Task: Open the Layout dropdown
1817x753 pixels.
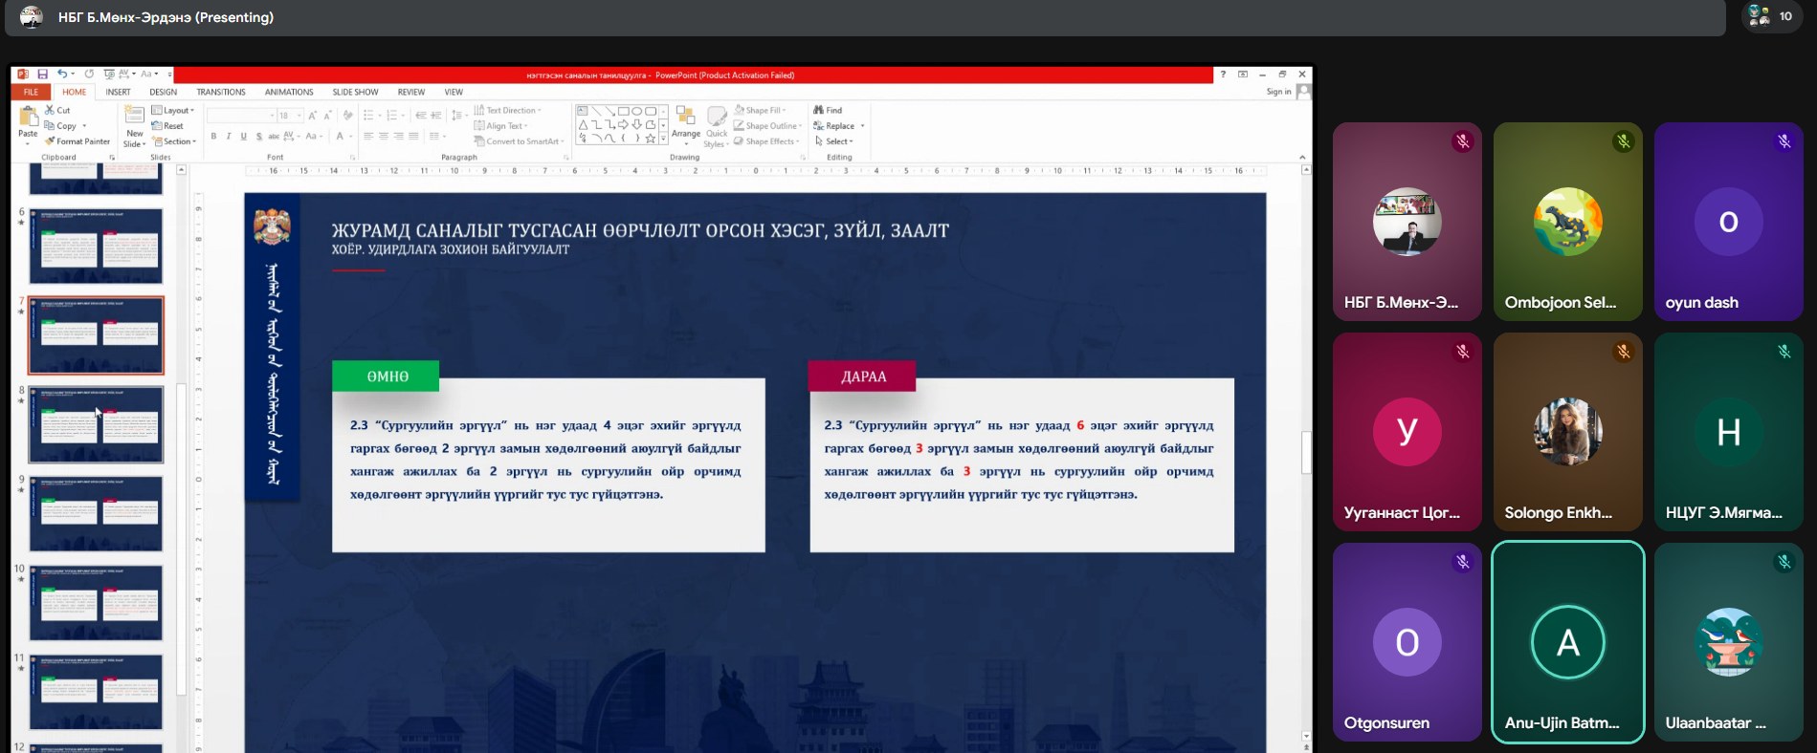Action: [x=173, y=110]
